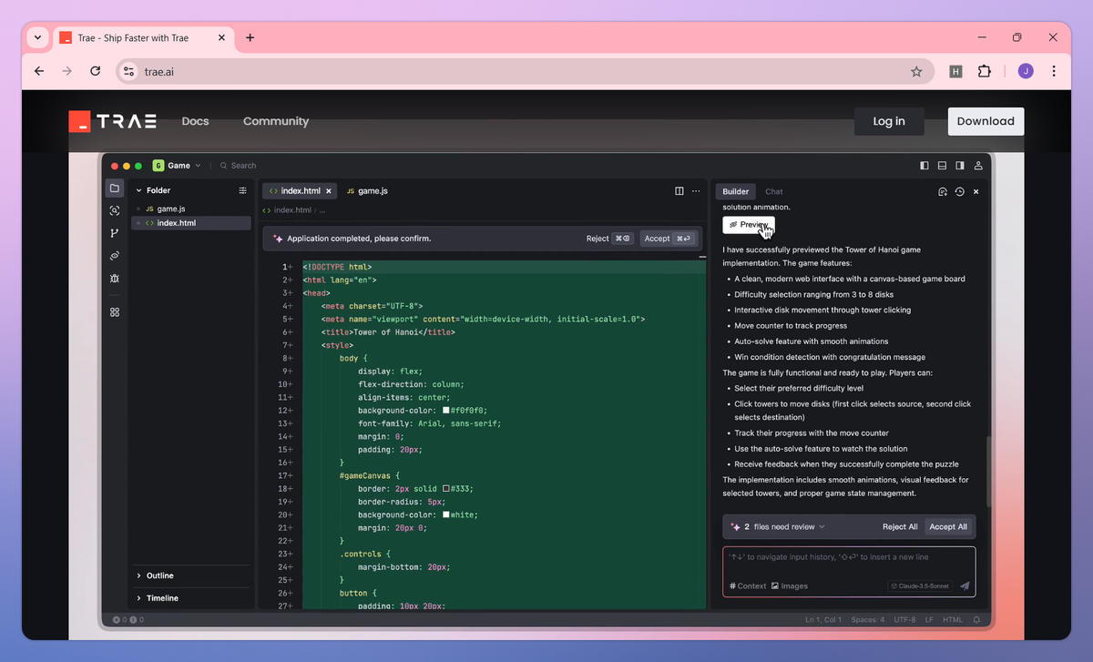Click the IDE Search box

[239, 166]
